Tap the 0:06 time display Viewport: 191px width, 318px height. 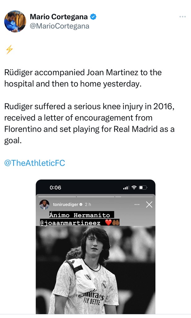tap(55, 188)
